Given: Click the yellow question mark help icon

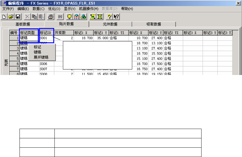Looking at the screenshot, I should (x=110, y=17).
